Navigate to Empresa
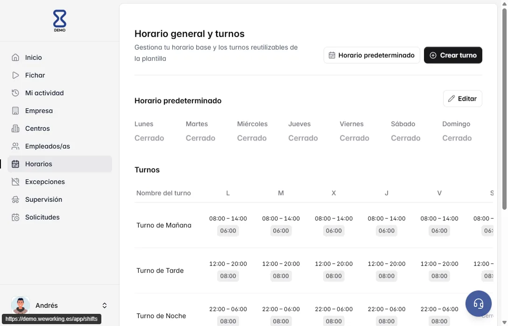The height and width of the screenshot is (326, 508). coord(60,111)
